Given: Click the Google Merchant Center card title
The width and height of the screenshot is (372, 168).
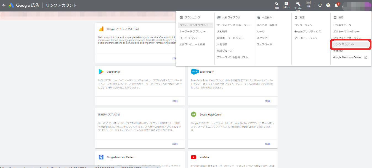Looking at the screenshot, I should pyautogui.click(x=120, y=157).
